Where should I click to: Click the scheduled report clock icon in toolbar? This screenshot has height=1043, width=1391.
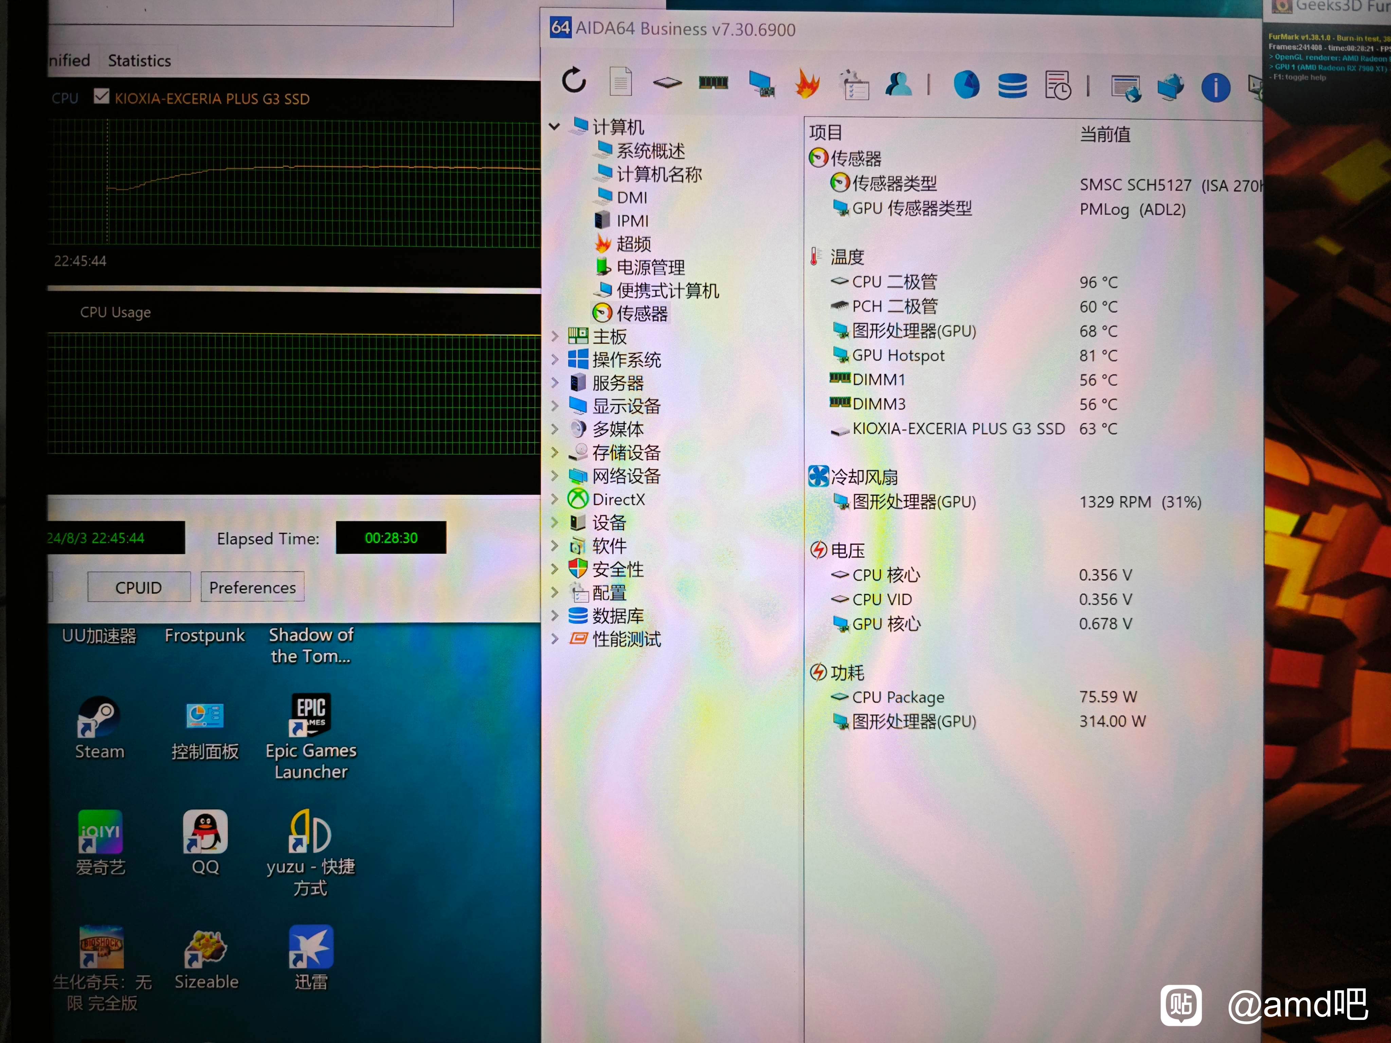tap(1058, 85)
